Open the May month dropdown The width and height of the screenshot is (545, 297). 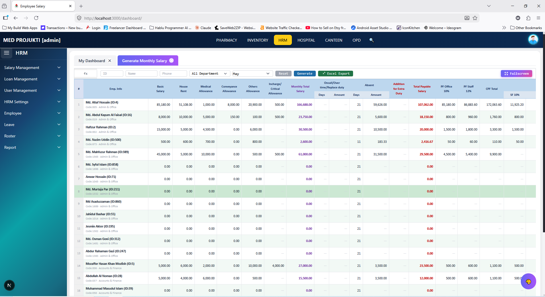(x=253, y=74)
